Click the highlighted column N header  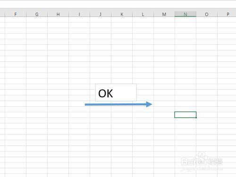coord(185,14)
